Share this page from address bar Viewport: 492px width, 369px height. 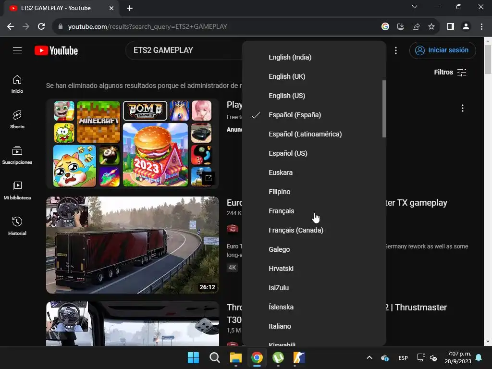coord(416,27)
